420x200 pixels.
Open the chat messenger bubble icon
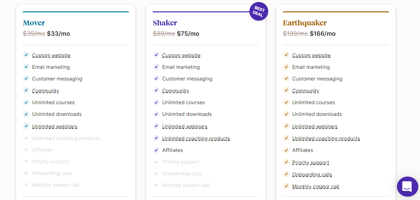tap(407, 186)
